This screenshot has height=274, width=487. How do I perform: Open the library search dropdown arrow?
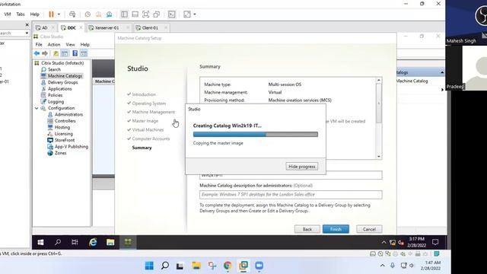coord(27,33)
